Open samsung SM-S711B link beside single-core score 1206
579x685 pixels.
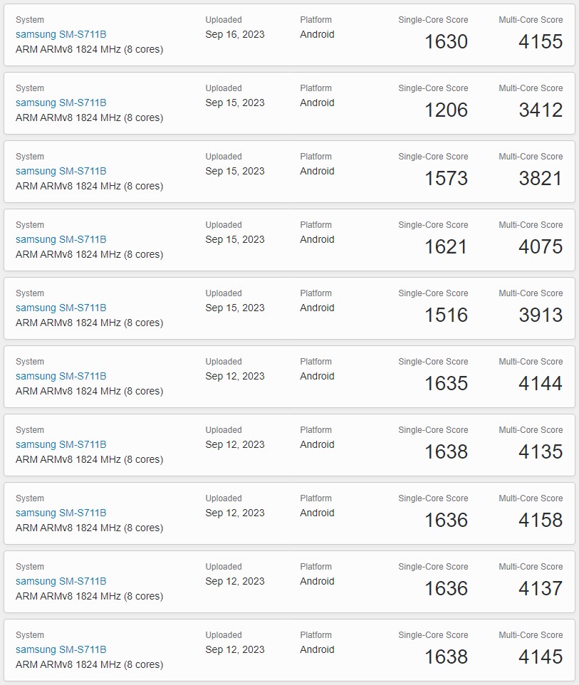pyautogui.click(x=61, y=103)
